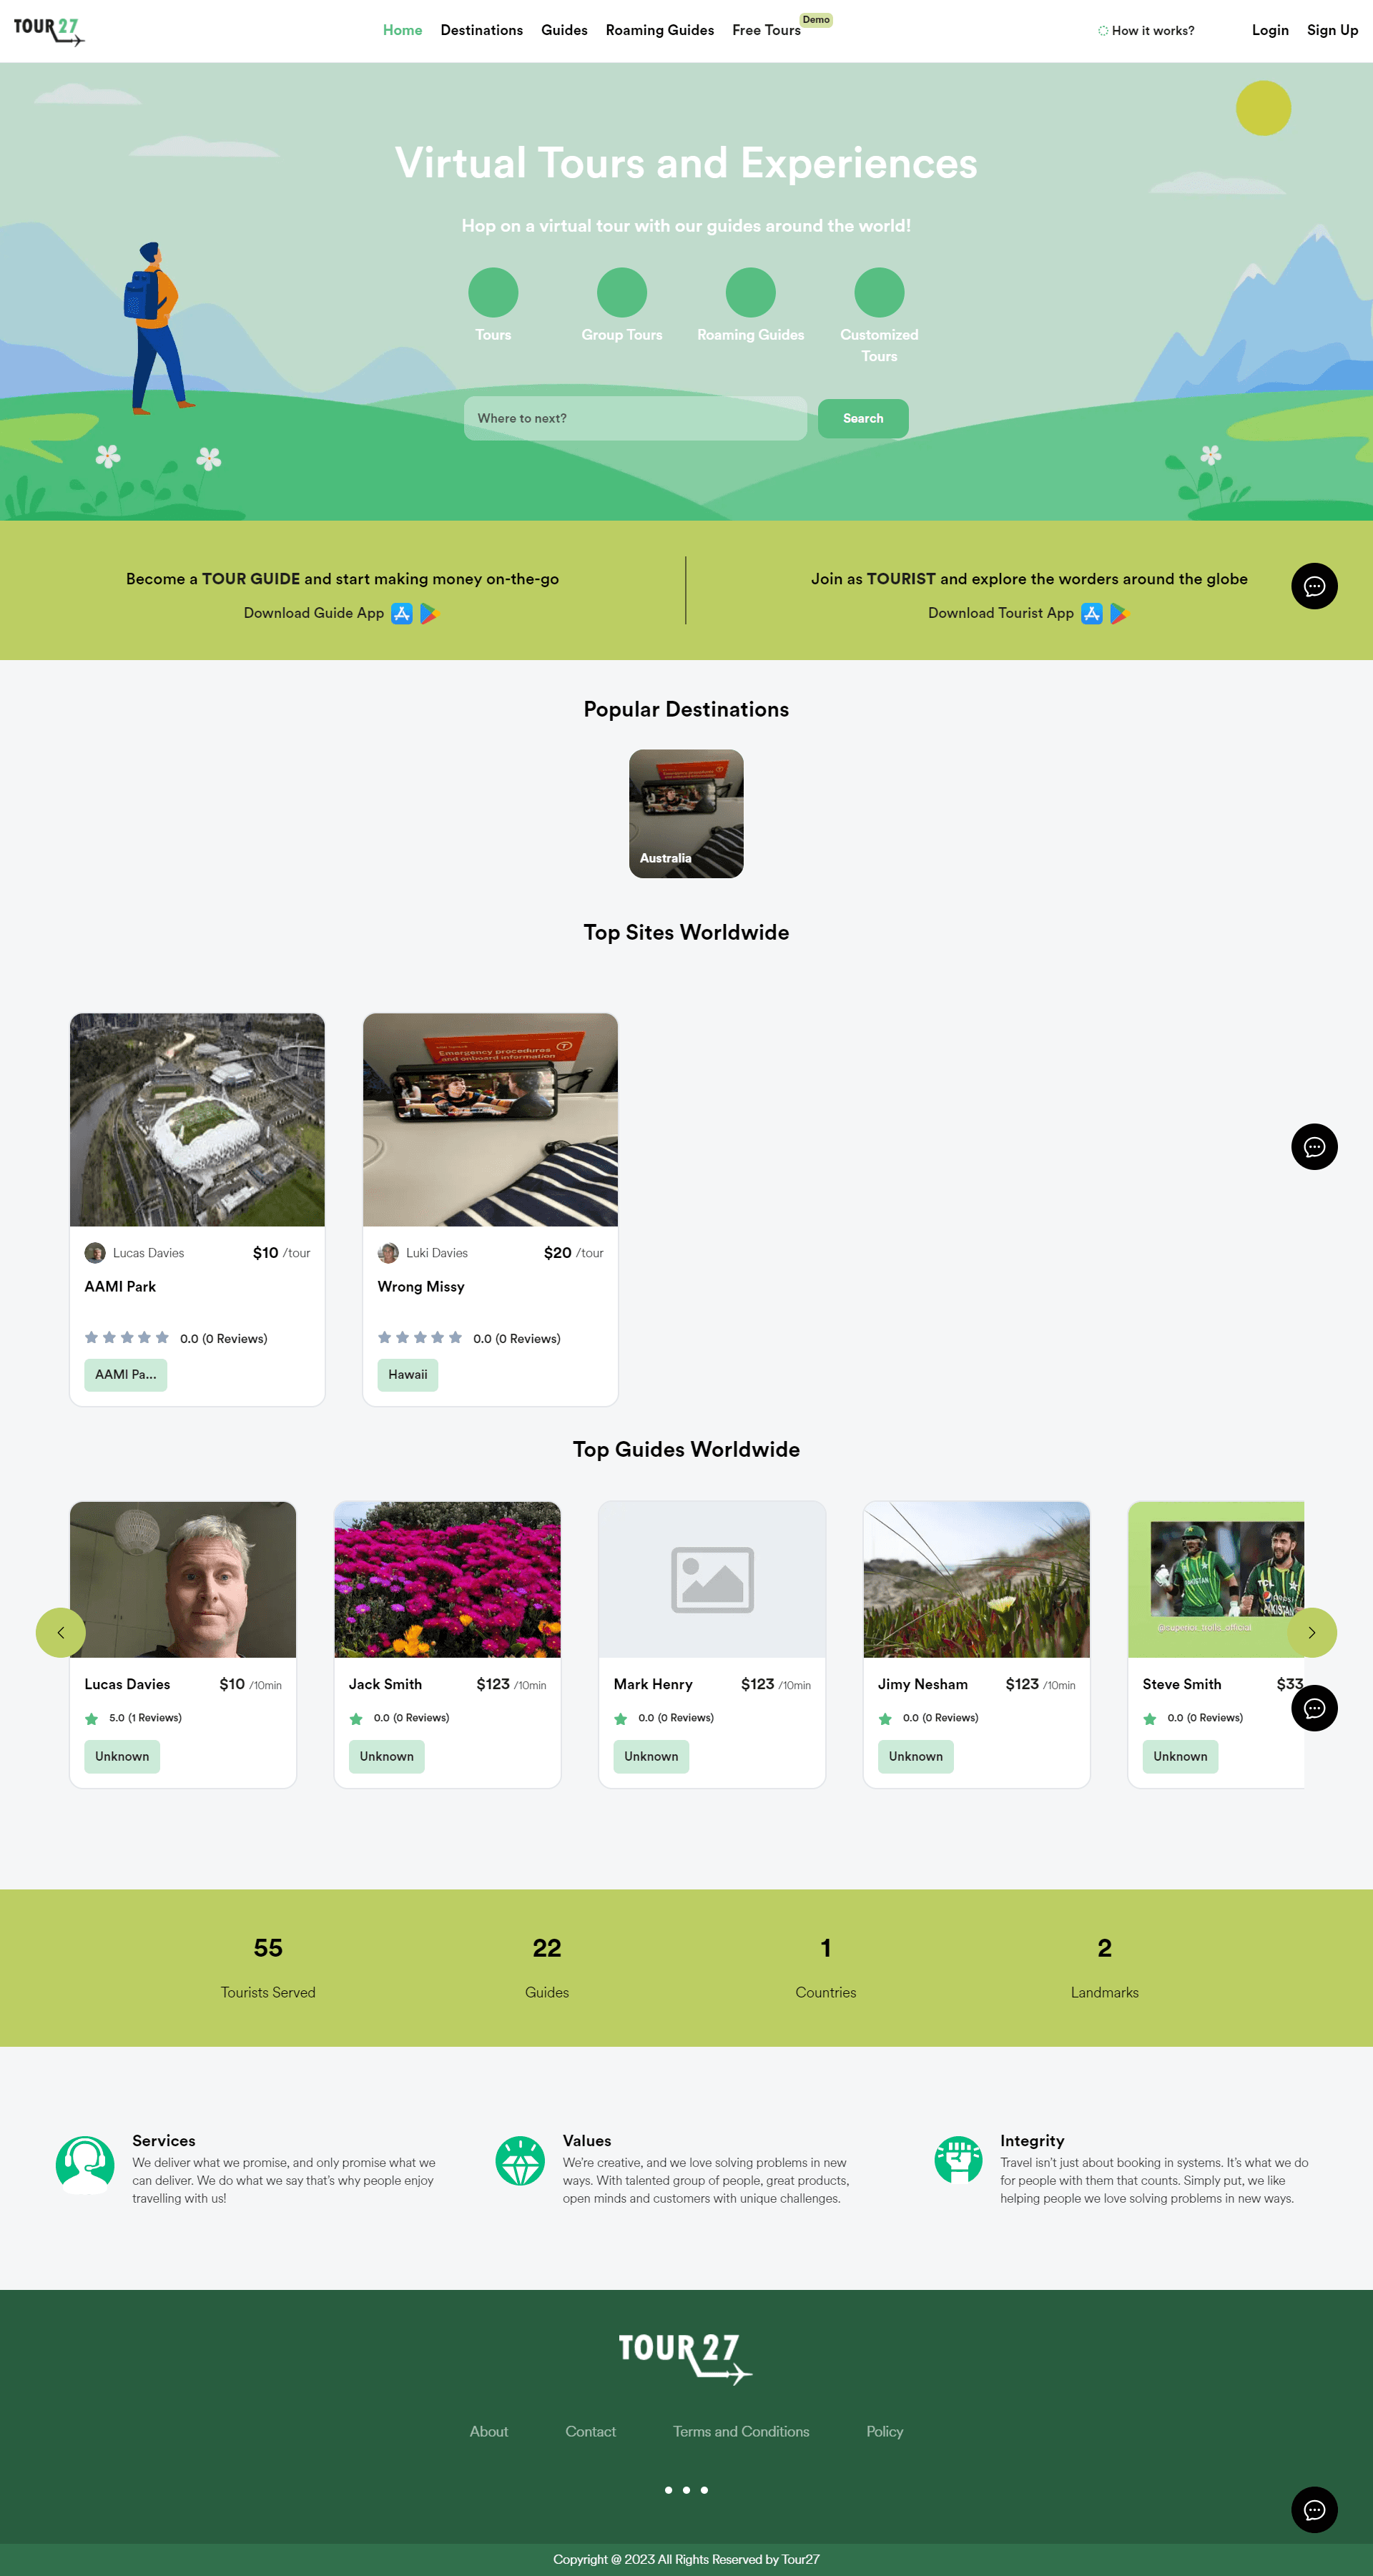Open Lucas Davies guide photo
1373x2576 pixels.
[183, 1579]
